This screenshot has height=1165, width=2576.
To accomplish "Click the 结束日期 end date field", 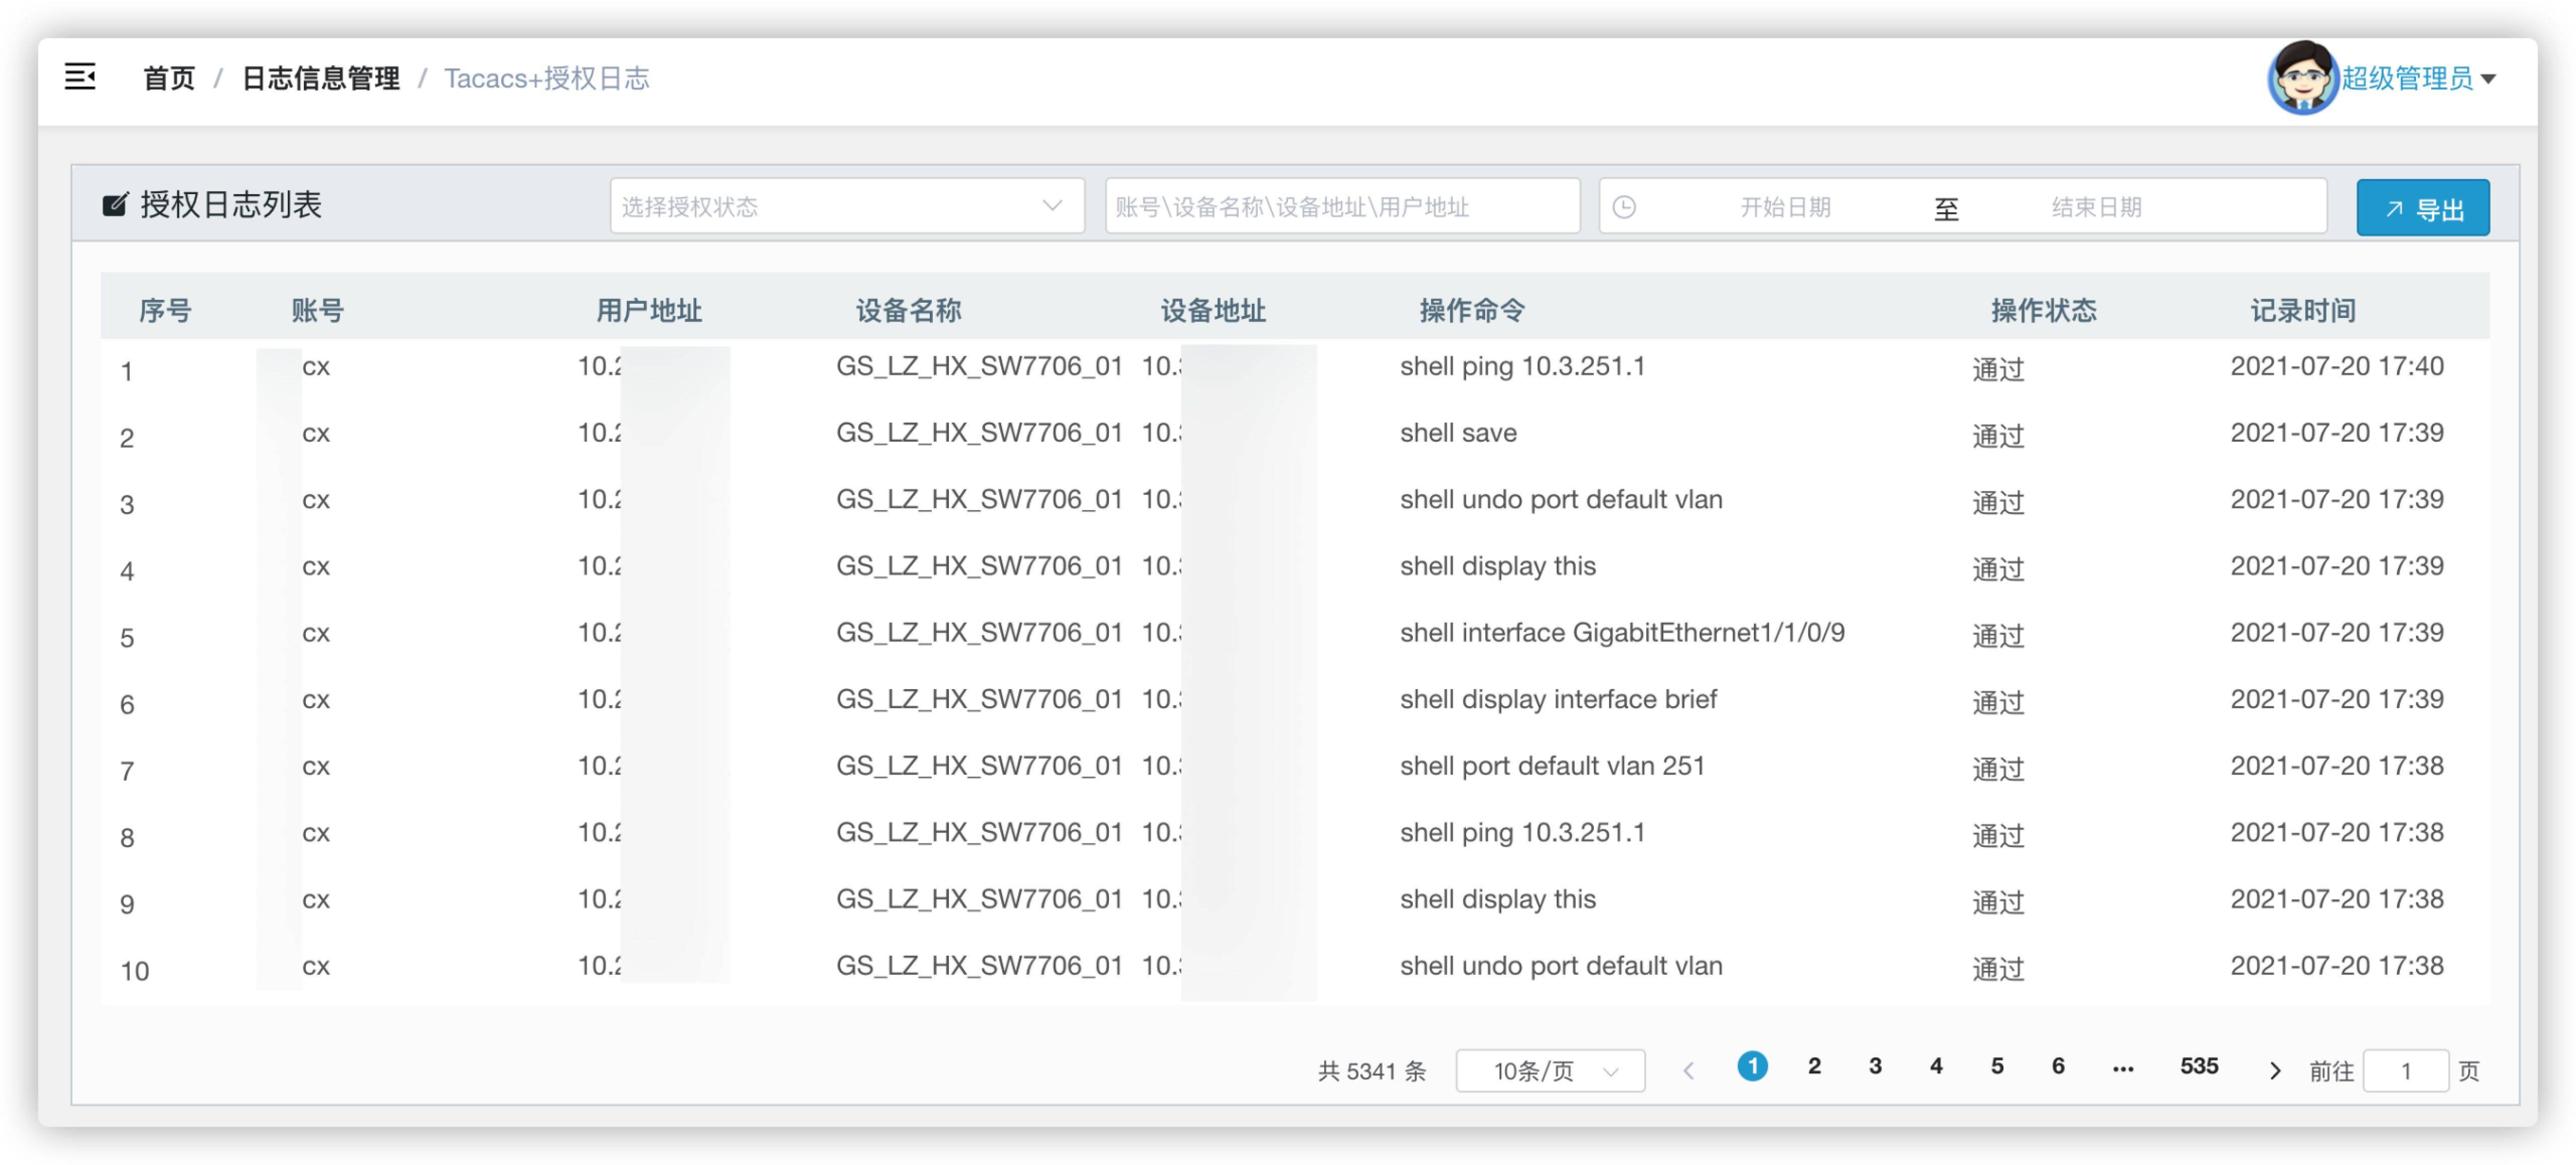I will 2096,207.
